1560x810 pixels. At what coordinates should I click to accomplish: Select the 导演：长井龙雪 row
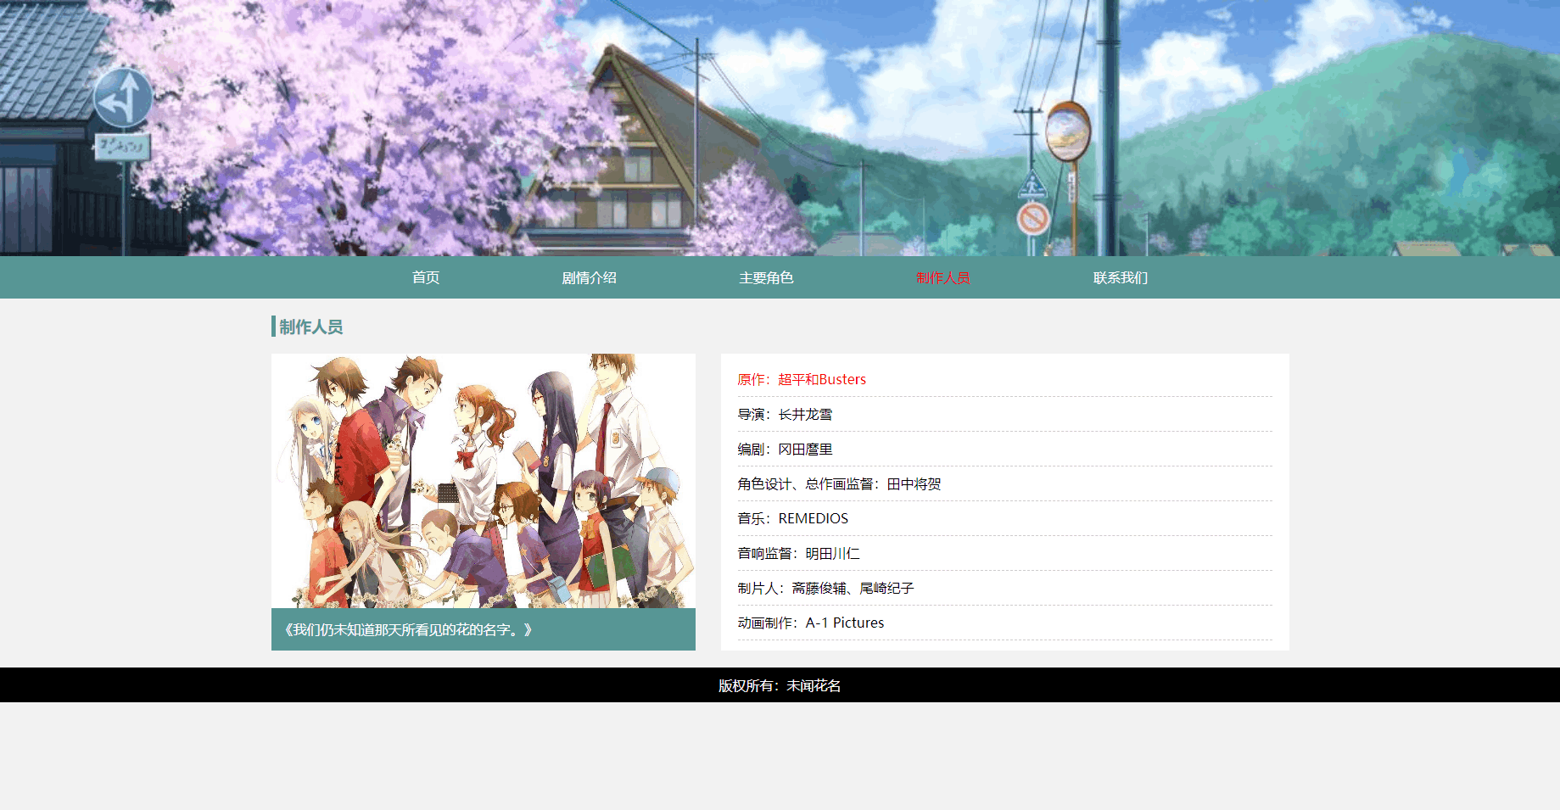click(1004, 414)
